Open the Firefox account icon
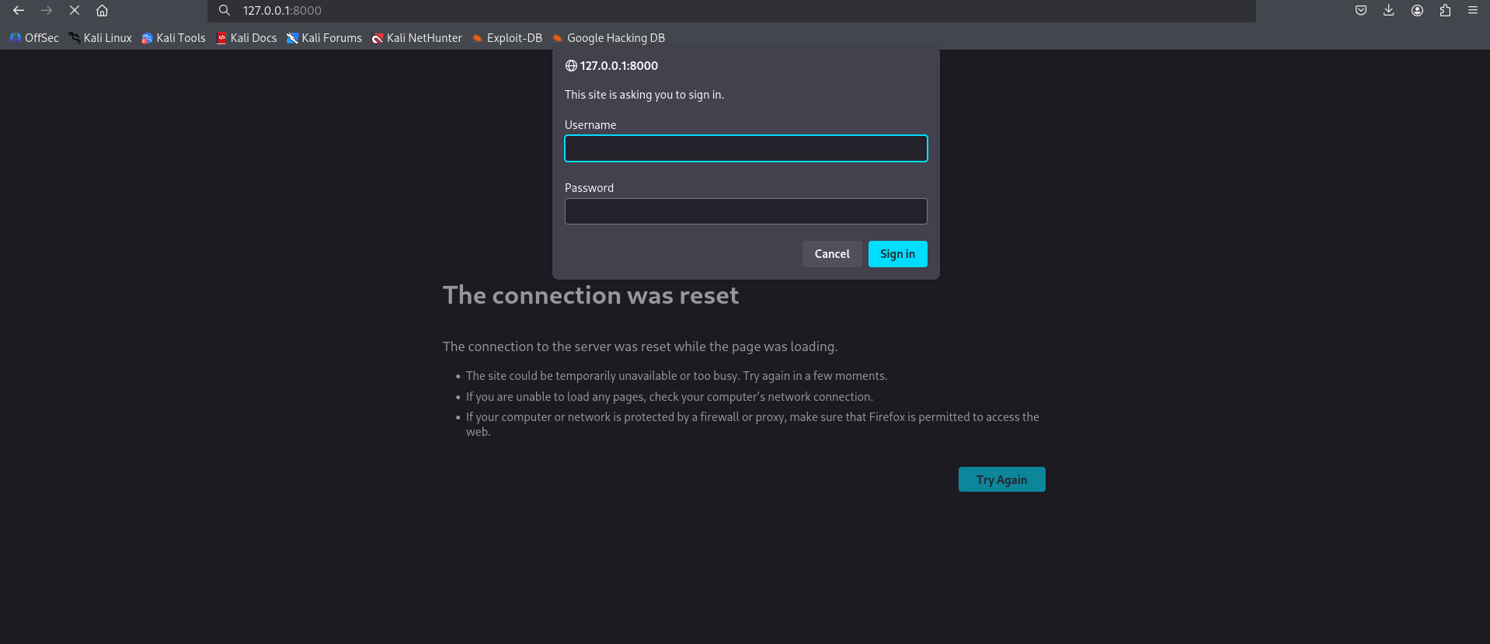The height and width of the screenshot is (644, 1490). (1417, 11)
